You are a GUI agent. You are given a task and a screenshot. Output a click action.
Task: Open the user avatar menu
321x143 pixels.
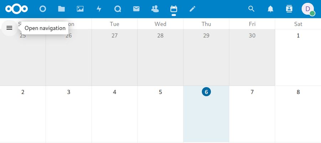coord(308,9)
